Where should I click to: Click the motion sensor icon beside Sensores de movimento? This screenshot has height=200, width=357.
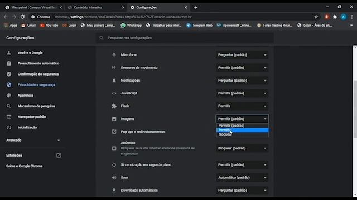pos(114,68)
